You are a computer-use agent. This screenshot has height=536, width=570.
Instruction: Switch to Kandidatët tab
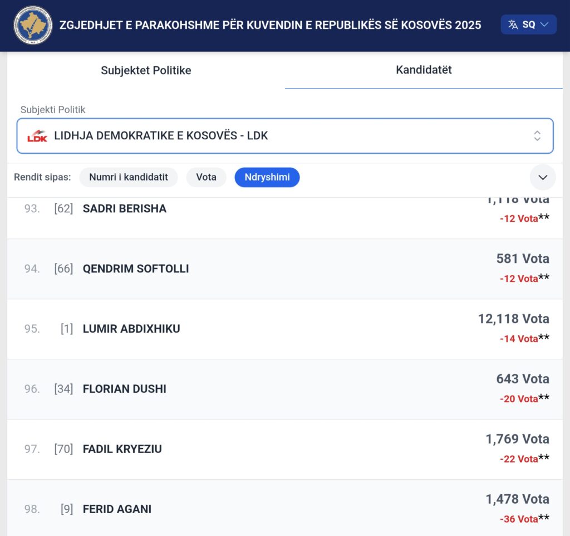[424, 70]
